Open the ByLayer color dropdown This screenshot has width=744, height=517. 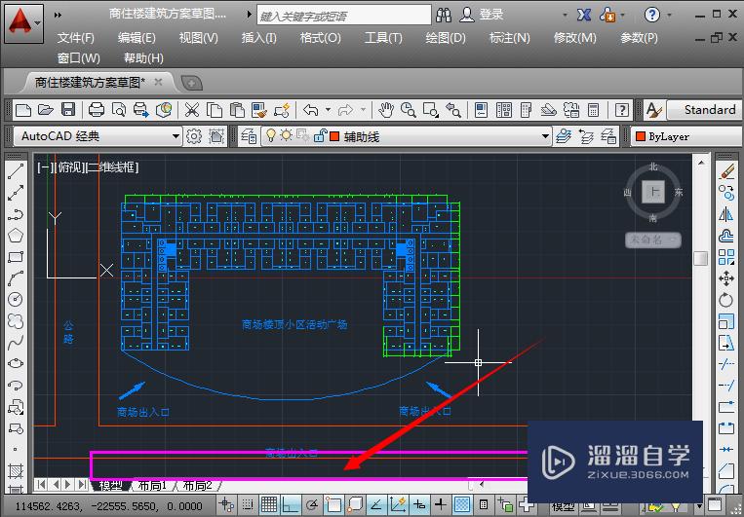pyautogui.click(x=686, y=136)
